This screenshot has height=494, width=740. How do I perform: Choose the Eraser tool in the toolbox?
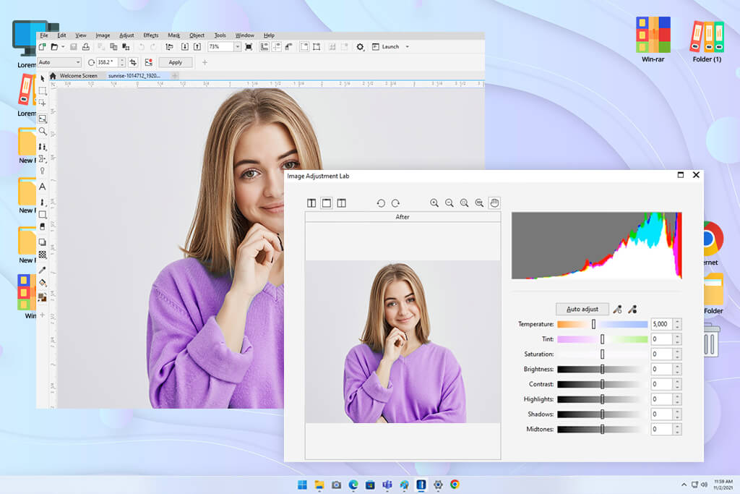tap(43, 226)
